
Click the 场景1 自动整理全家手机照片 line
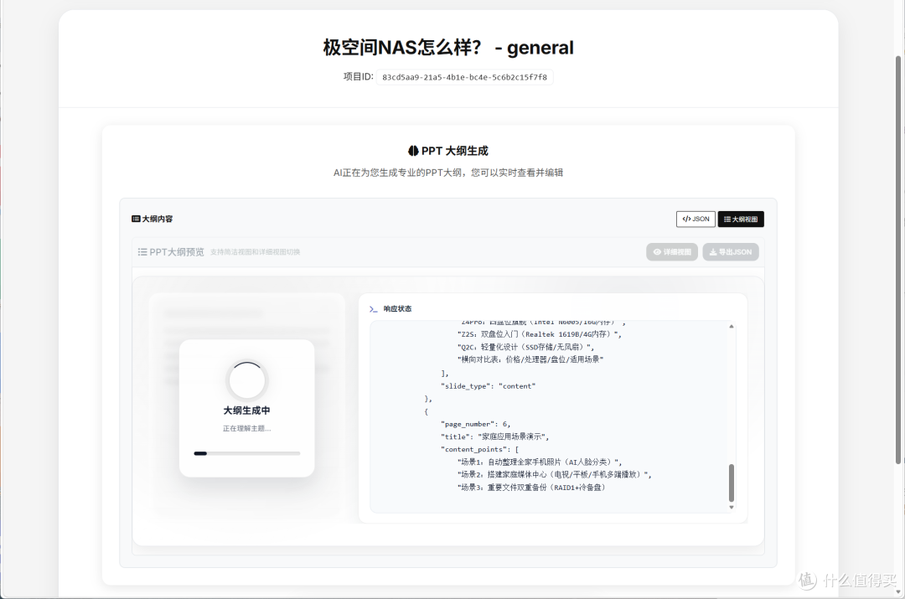click(x=540, y=462)
